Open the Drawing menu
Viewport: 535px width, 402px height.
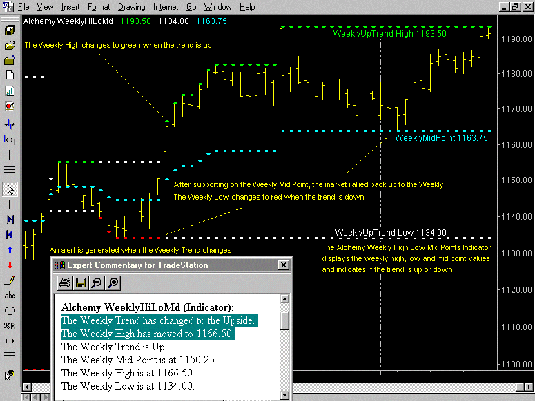tap(131, 7)
